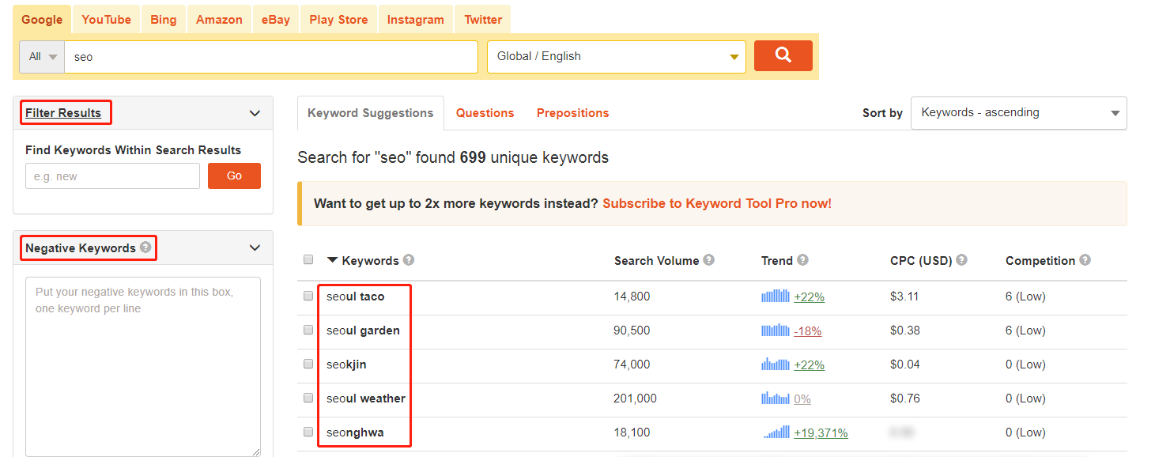Open the Sort by dropdown
The width and height of the screenshot is (1155, 457).
pos(1019,113)
